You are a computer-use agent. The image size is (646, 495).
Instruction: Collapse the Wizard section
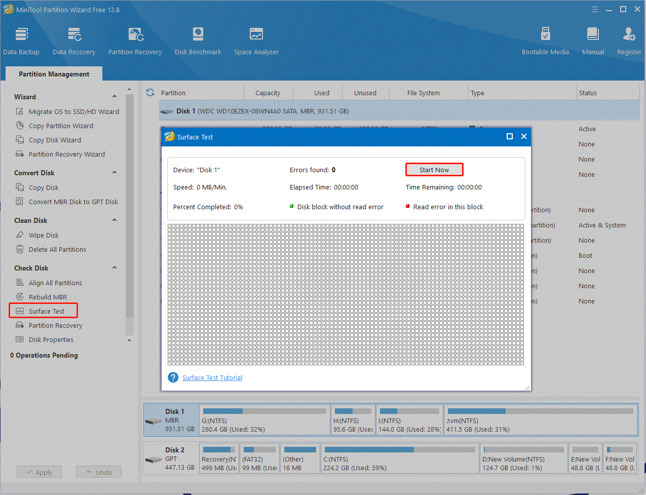115,97
